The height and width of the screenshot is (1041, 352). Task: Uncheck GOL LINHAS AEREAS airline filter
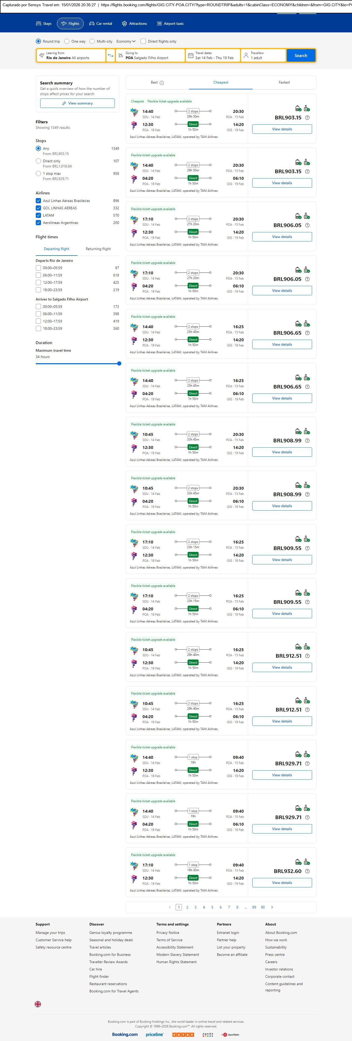(38, 208)
